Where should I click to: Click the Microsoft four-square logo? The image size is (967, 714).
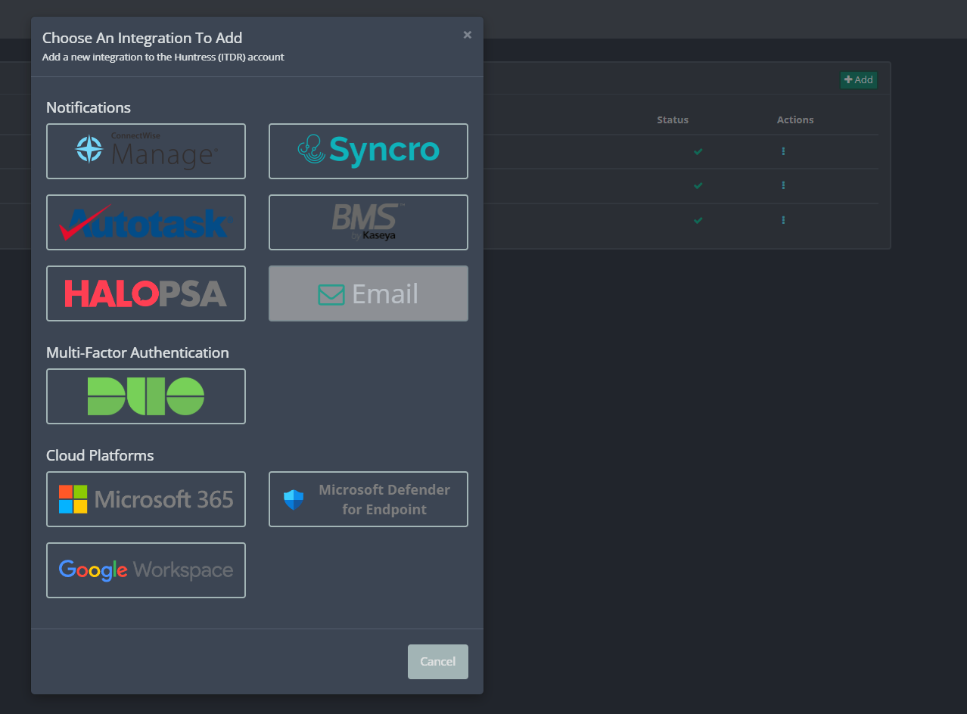73,499
